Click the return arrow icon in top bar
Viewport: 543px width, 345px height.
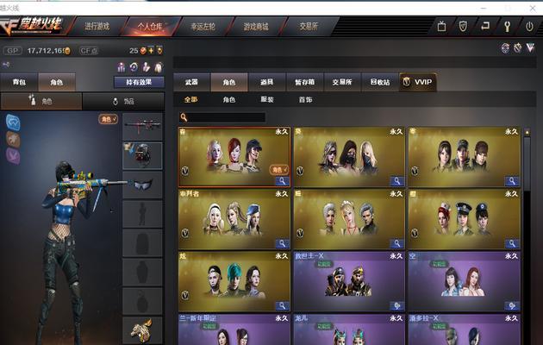tap(485, 26)
